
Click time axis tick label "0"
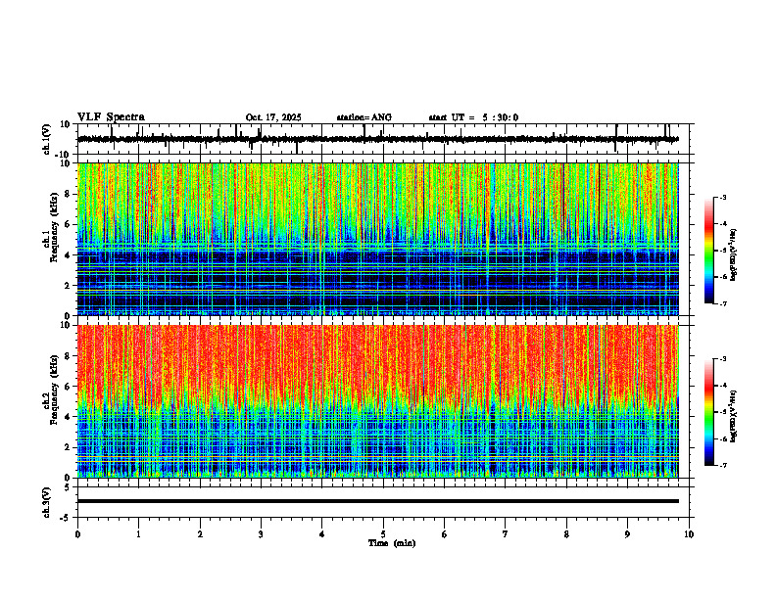[77, 534]
